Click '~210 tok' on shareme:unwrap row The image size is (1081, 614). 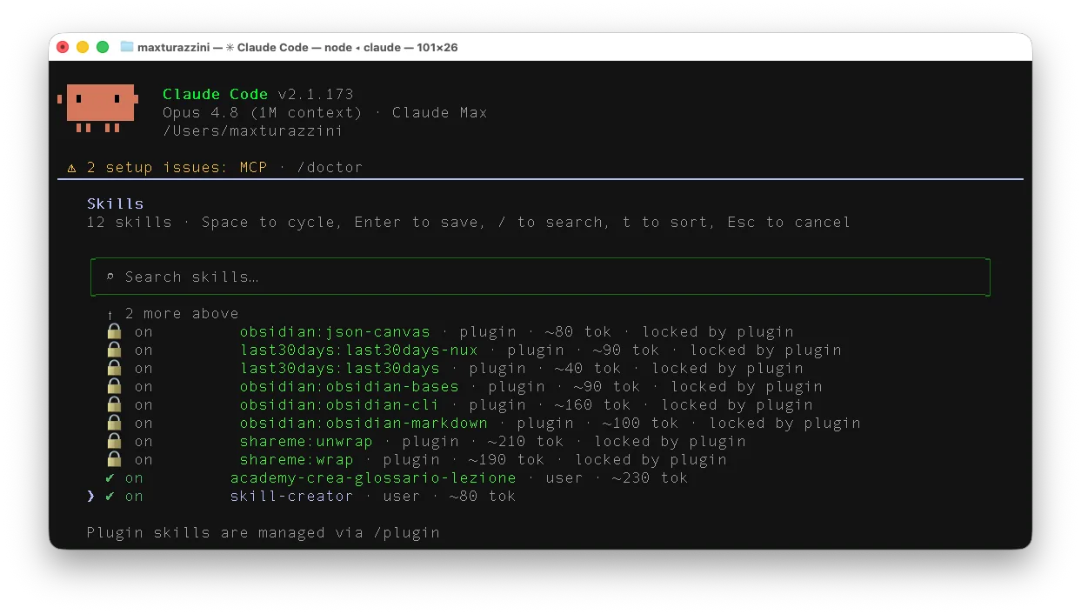click(525, 441)
